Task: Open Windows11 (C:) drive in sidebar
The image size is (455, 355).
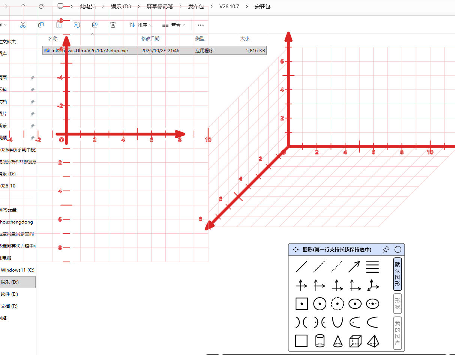Action: [x=18, y=270]
